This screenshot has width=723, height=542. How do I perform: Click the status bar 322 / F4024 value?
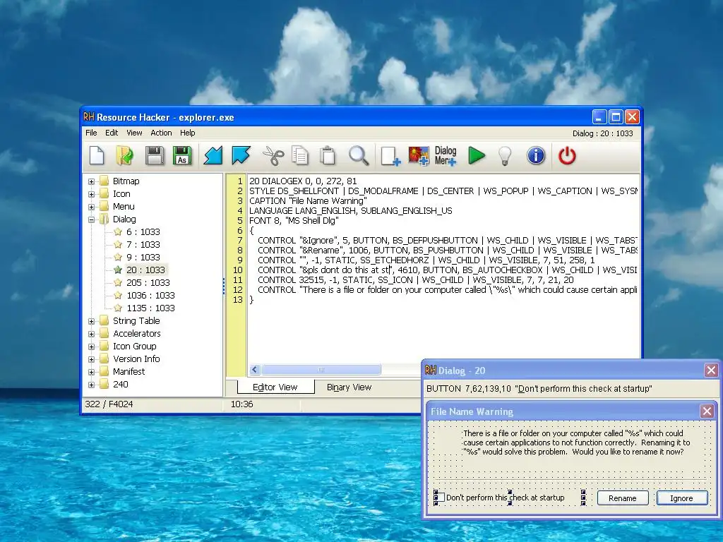(x=109, y=404)
